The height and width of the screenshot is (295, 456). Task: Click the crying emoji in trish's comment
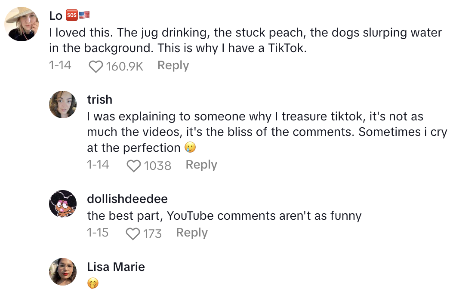tap(190, 148)
